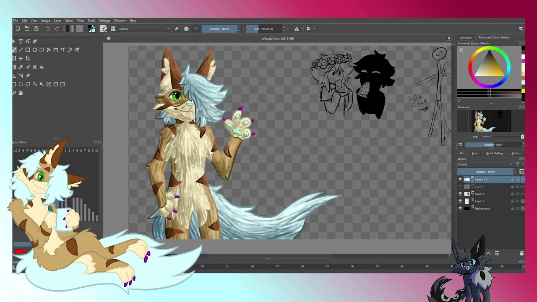Select the Rectangle tool
Image resolution: width=537 pixels, height=302 pixels.
click(x=28, y=50)
